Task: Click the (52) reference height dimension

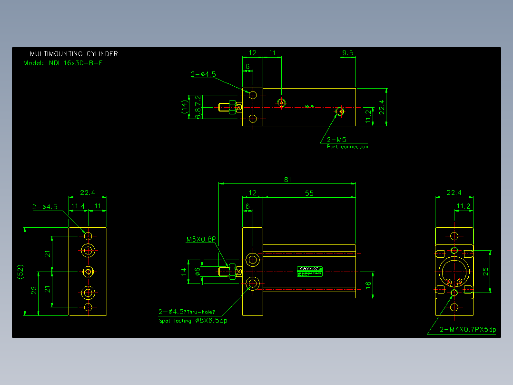Action: [x=20, y=272]
